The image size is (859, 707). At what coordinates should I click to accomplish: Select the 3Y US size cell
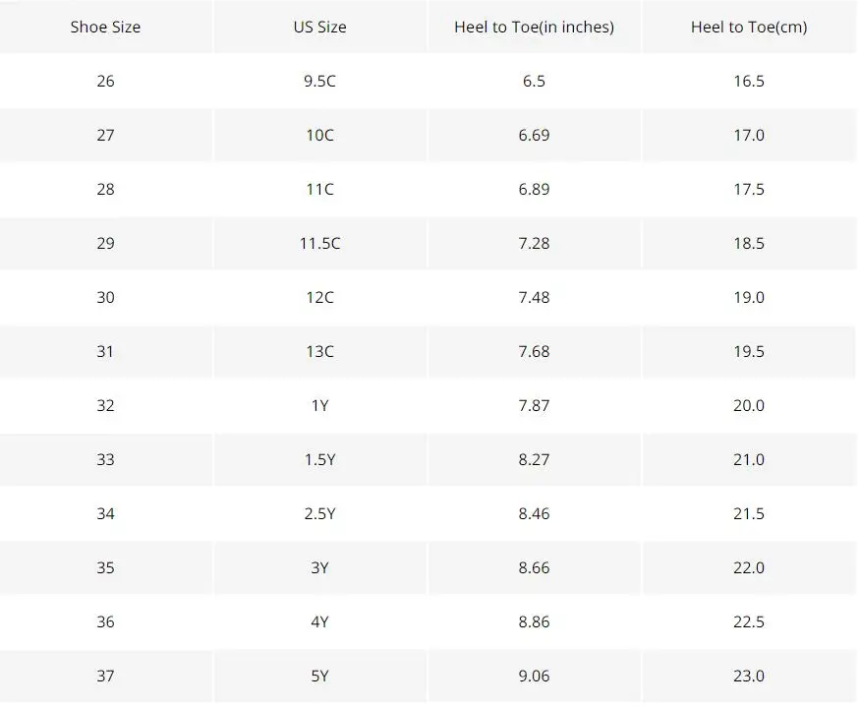pyautogui.click(x=320, y=567)
